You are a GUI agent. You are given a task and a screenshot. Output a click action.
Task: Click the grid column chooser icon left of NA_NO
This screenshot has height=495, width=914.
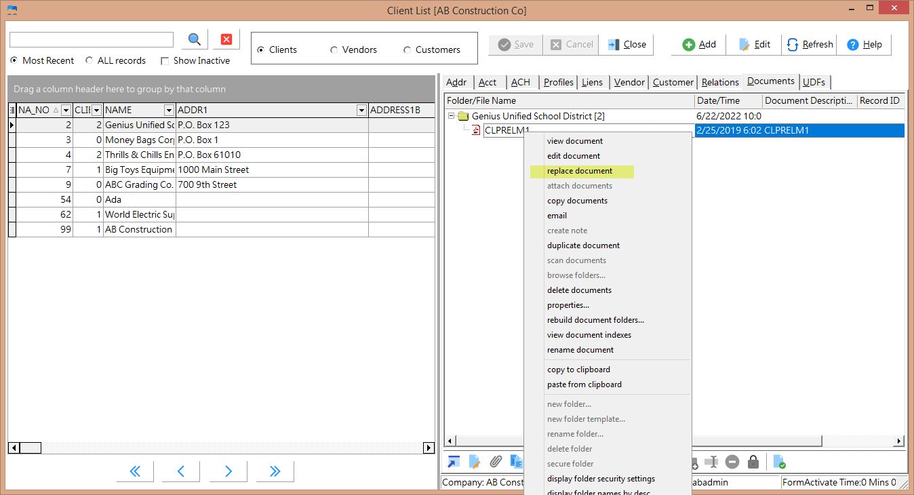(12, 110)
